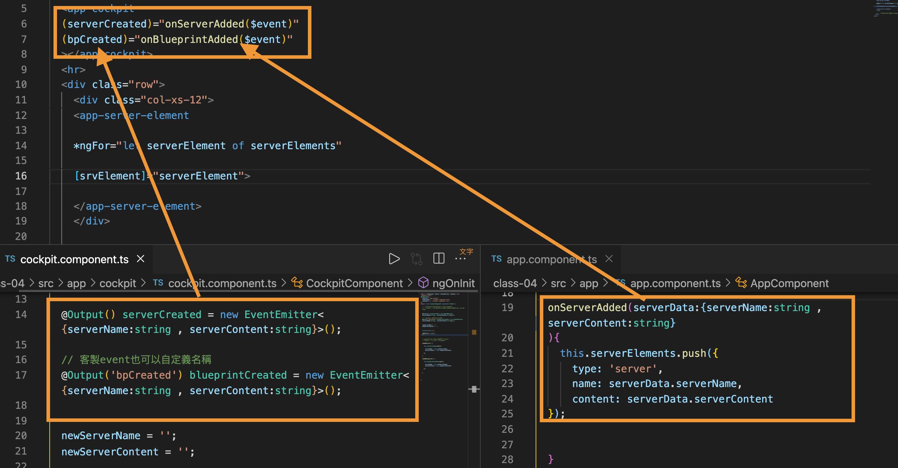This screenshot has height=468, width=898.
Task: Click line number 16 in HTML editor
Action: [x=21, y=176]
